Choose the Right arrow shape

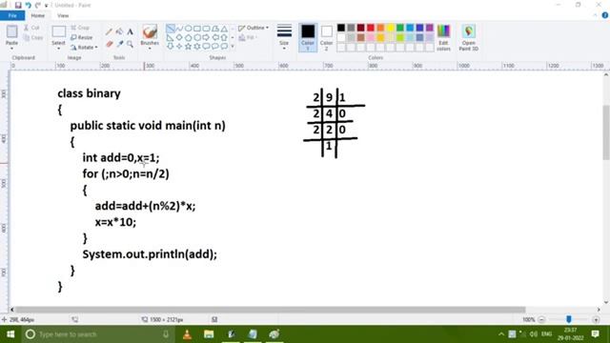click(206, 38)
